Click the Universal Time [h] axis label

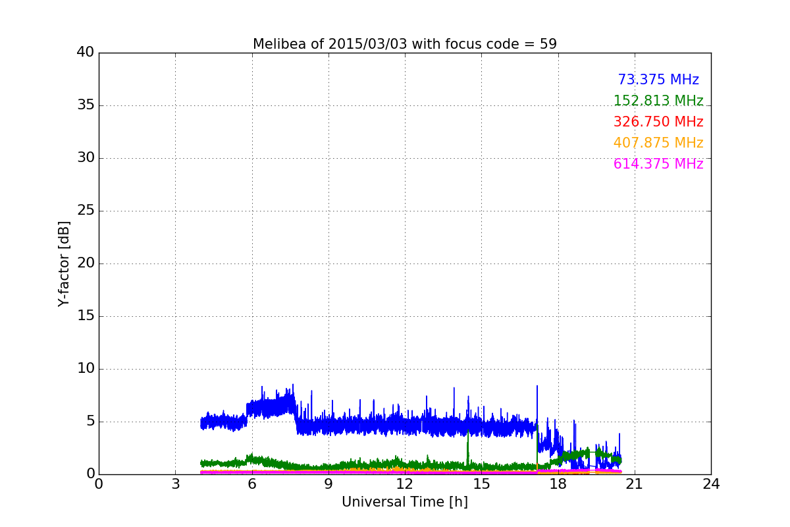coord(405,502)
